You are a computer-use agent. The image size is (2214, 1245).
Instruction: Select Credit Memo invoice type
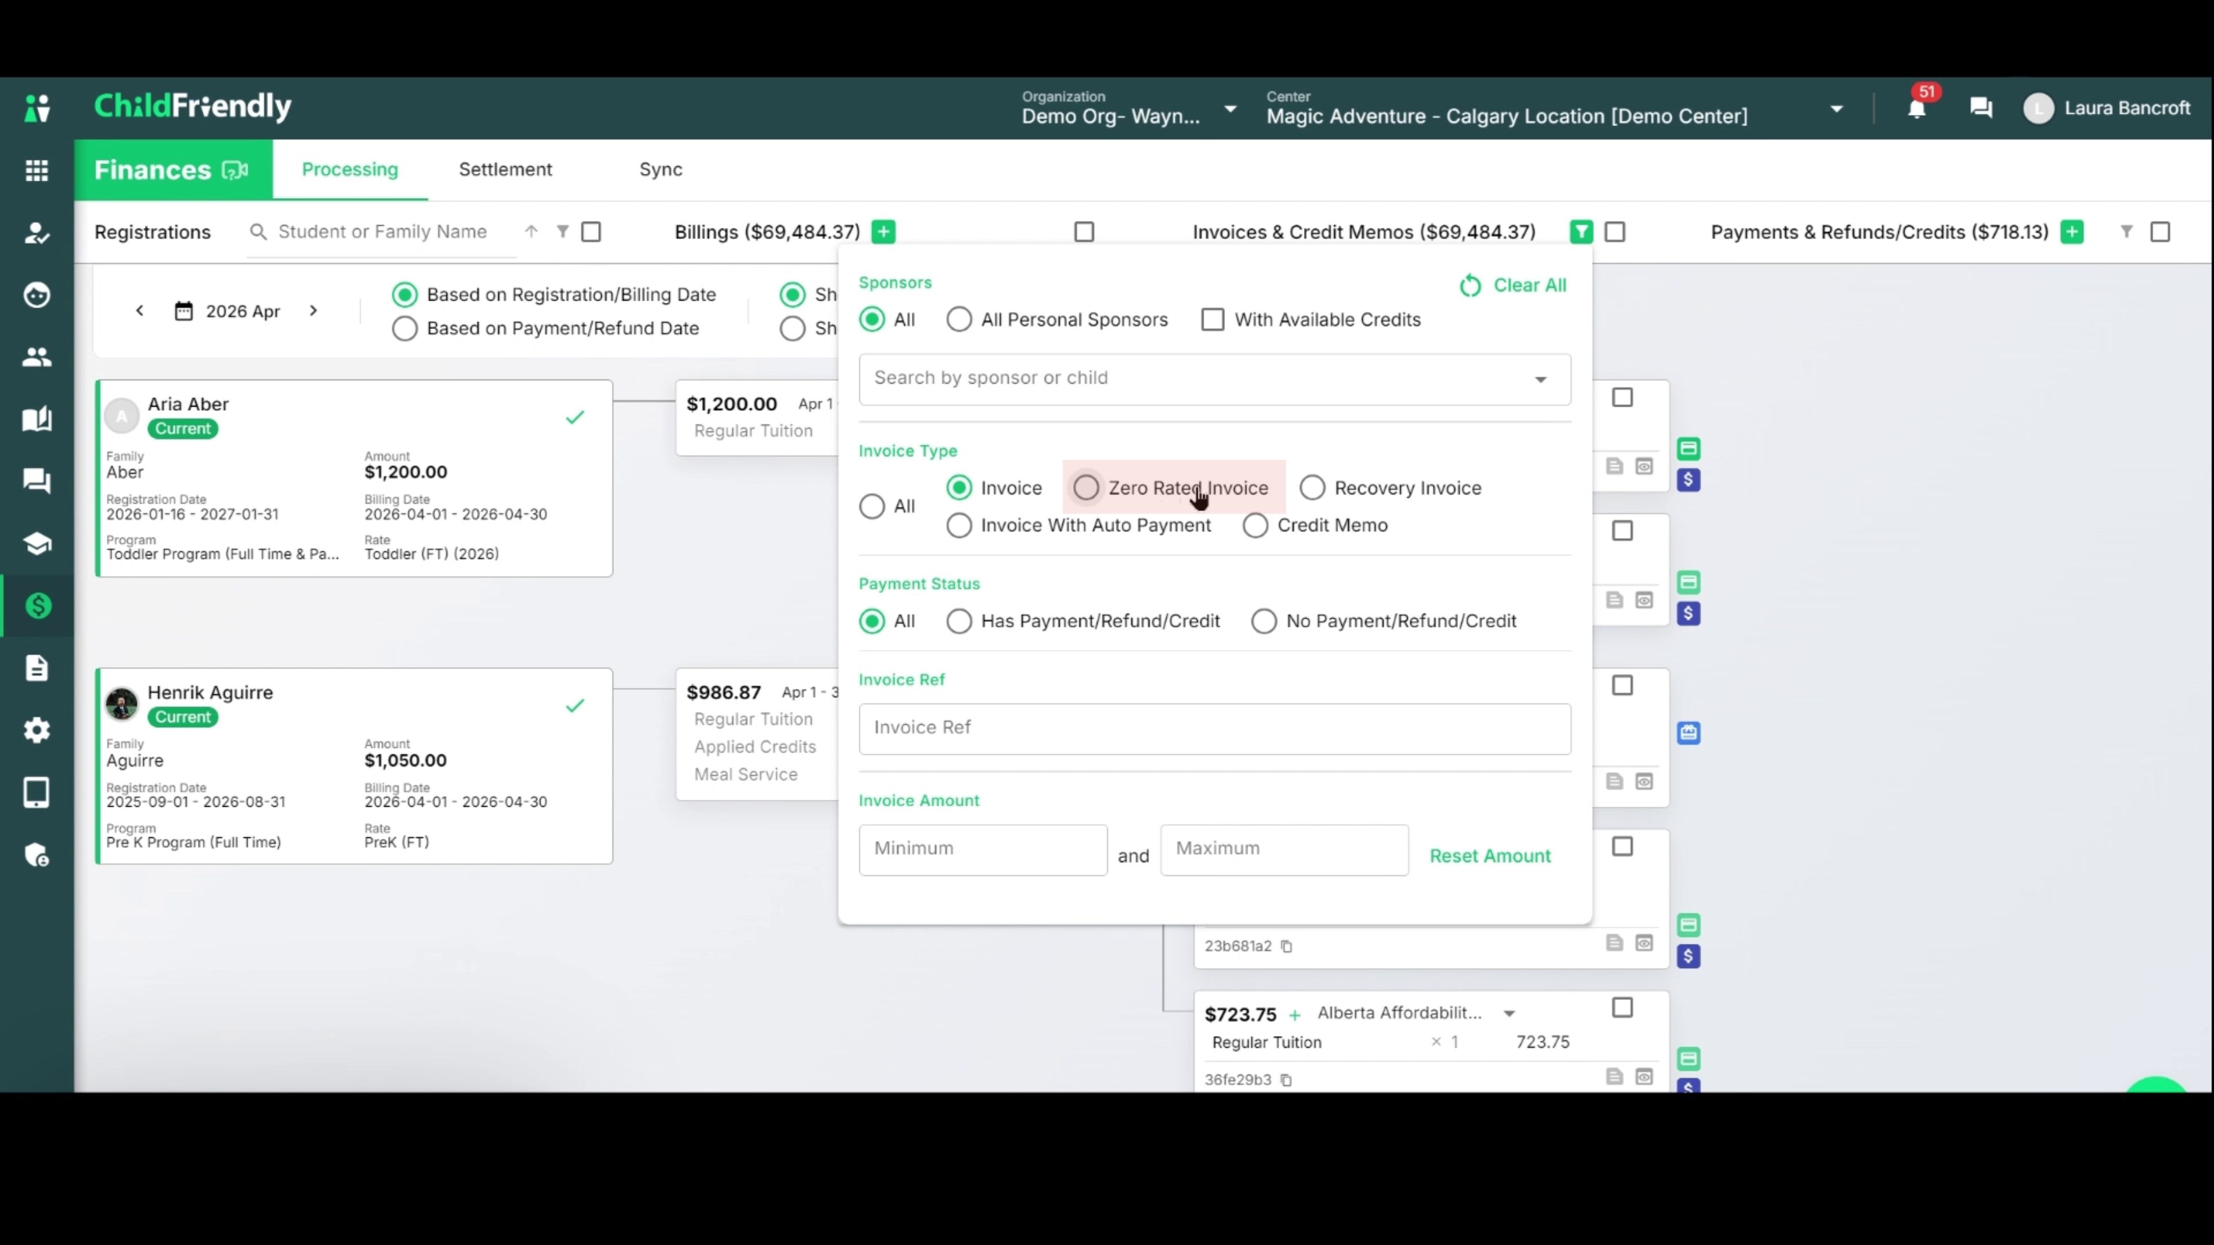click(x=1256, y=525)
